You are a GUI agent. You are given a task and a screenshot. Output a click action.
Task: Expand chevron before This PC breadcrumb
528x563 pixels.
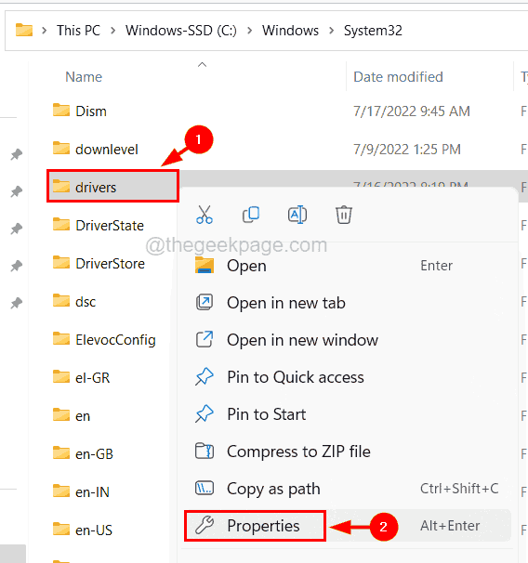click(x=45, y=31)
